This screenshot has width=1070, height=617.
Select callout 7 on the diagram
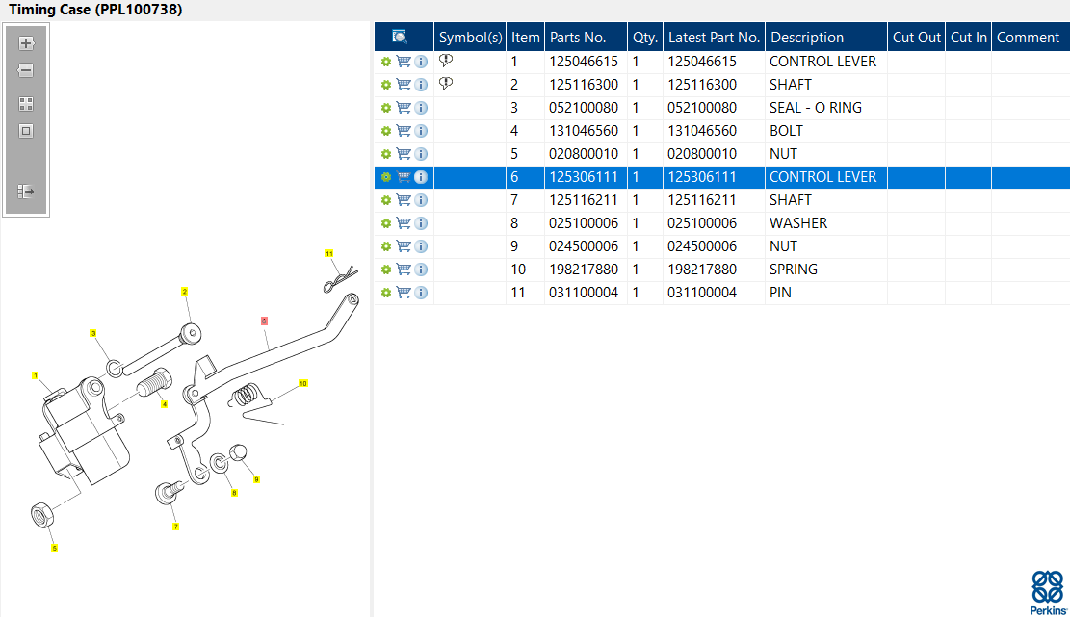(175, 527)
